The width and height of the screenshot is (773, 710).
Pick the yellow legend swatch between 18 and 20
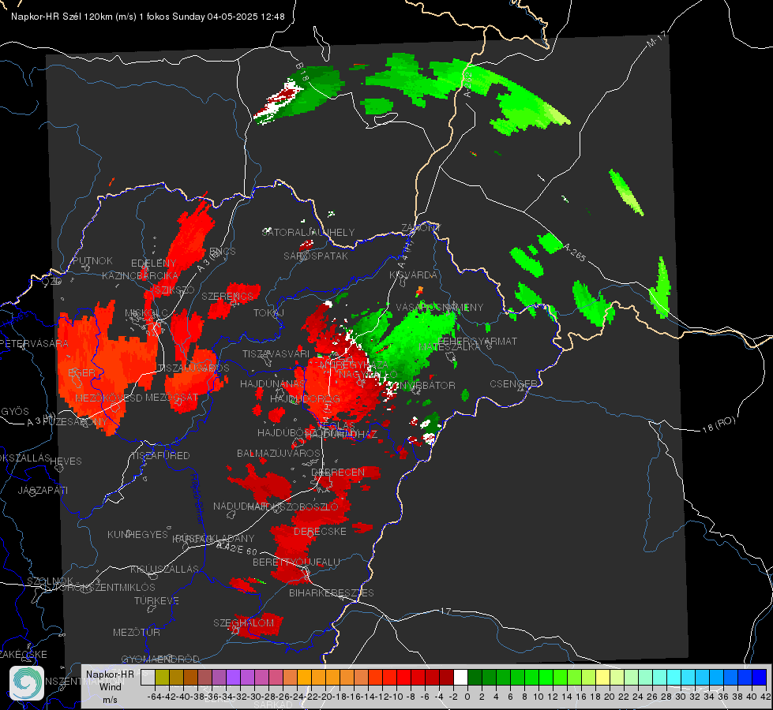coord(602,677)
